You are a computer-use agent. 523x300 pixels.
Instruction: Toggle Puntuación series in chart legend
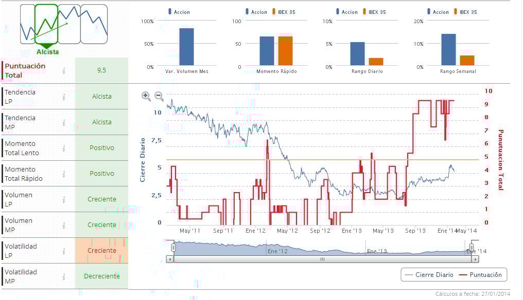tap(480, 275)
